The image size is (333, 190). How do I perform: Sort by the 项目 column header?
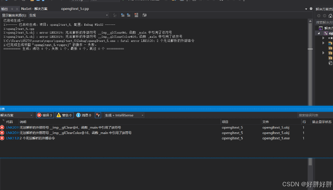tap(225, 122)
